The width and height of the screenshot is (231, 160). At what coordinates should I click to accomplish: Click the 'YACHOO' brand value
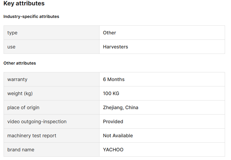(113, 150)
